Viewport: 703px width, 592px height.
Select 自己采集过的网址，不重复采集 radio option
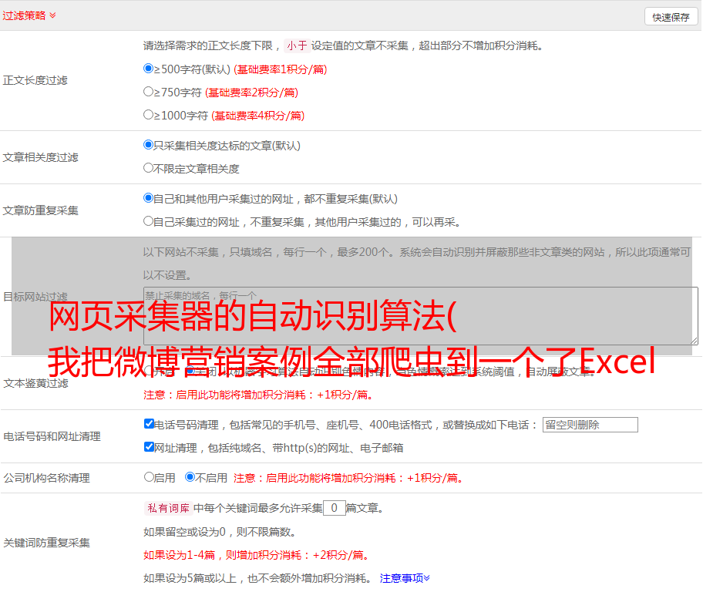click(148, 221)
